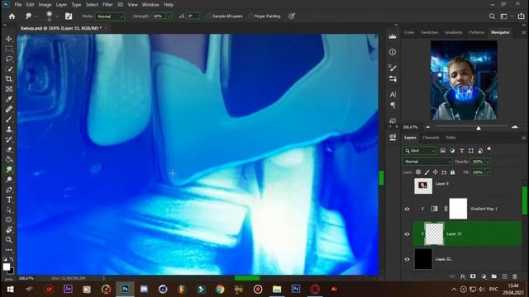Open the Fill dropdown arrow
The height and width of the screenshot is (297, 529).
[488, 172]
